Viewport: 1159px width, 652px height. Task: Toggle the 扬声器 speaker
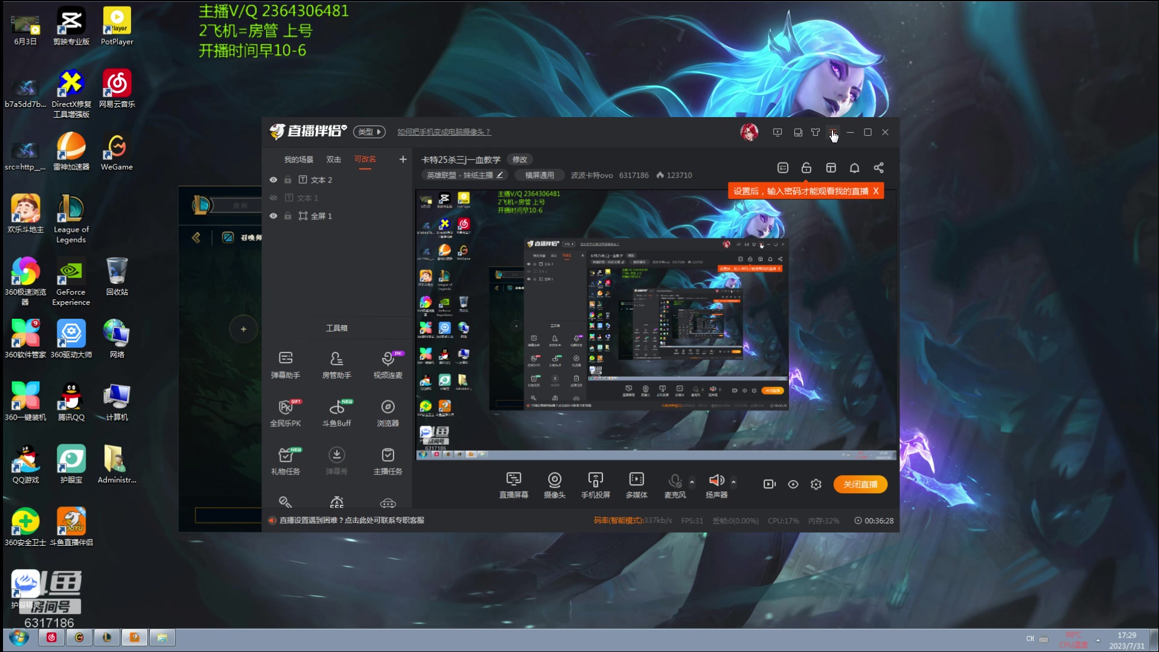[717, 485]
